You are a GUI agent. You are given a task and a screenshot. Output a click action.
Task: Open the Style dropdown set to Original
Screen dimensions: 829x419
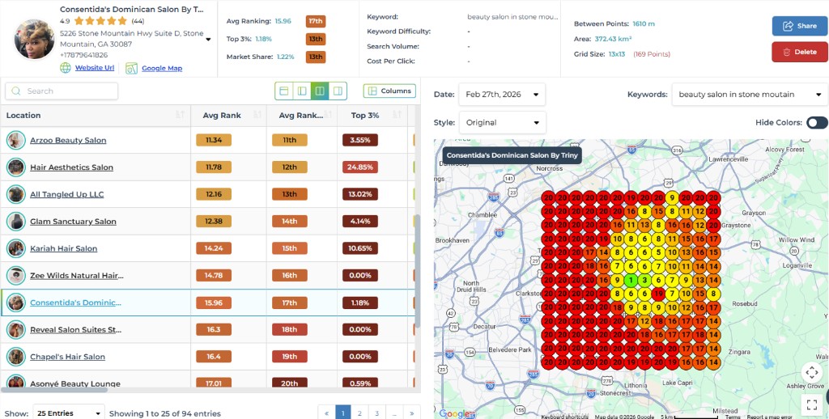point(502,123)
